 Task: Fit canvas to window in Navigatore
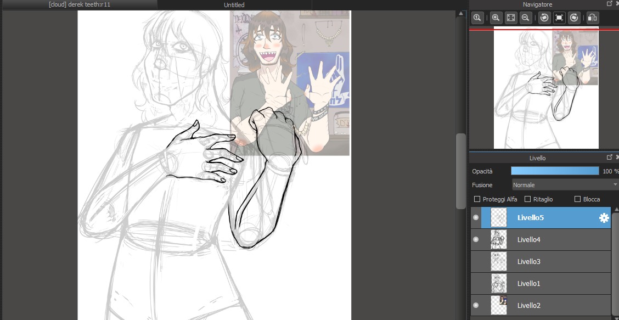coord(511,18)
